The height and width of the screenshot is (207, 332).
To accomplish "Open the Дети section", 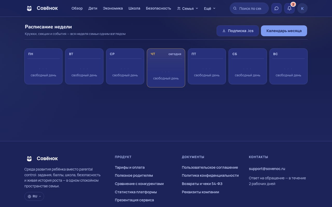I will coord(93,8).
